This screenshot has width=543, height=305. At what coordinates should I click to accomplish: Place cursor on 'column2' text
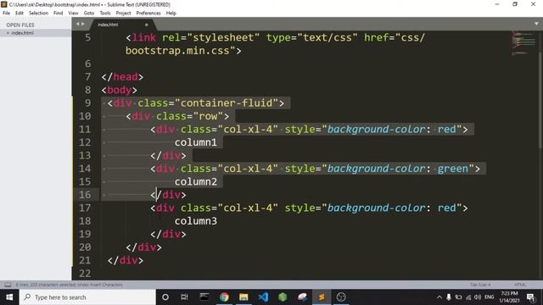click(196, 181)
